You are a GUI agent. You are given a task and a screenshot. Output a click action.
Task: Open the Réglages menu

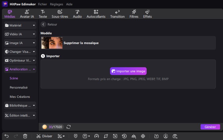point(56,4)
